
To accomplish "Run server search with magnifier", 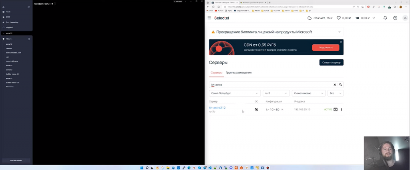I will click(340, 85).
